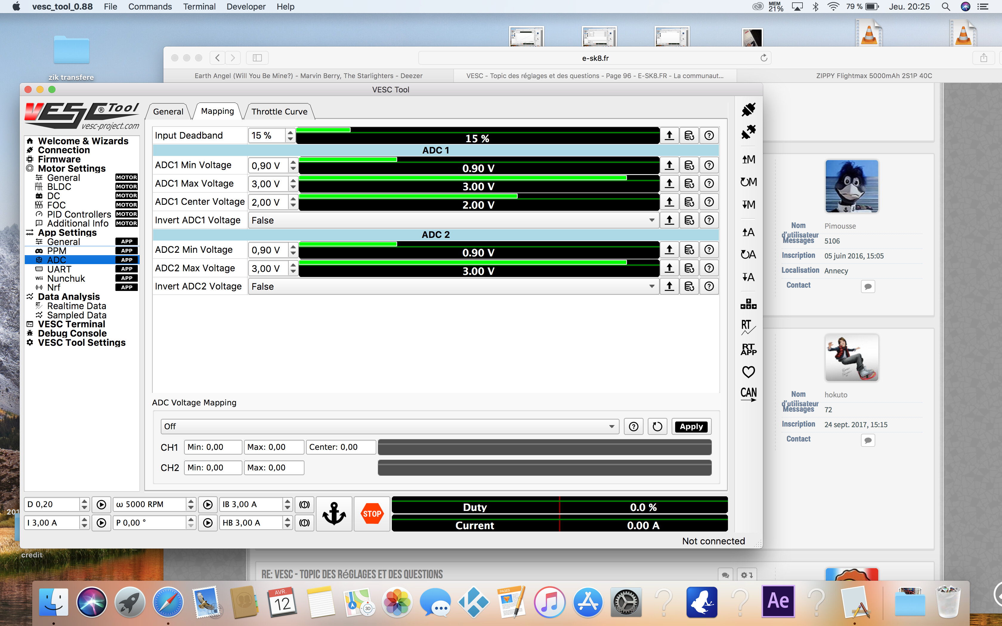The width and height of the screenshot is (1002, 626).
Task: Run position P 0,00° play button
Action: click(x=208, y=523)
